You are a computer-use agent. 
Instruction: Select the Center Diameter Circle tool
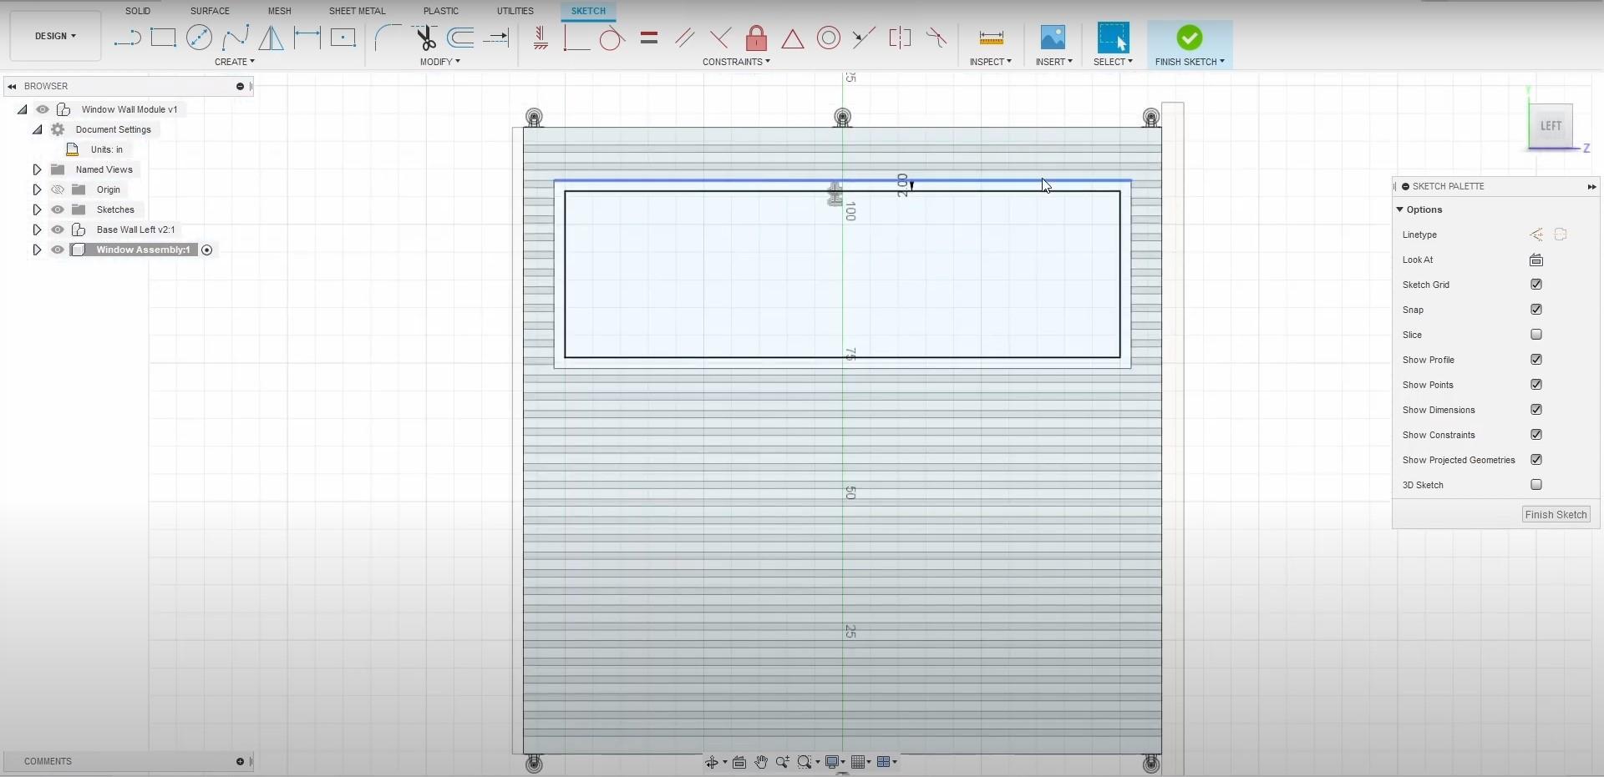pyautogui.click(x=199, y=38)
